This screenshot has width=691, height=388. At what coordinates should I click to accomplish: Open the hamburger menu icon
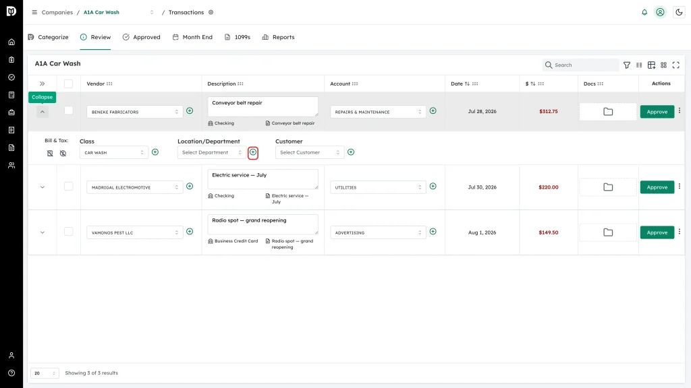pos(34,12)
